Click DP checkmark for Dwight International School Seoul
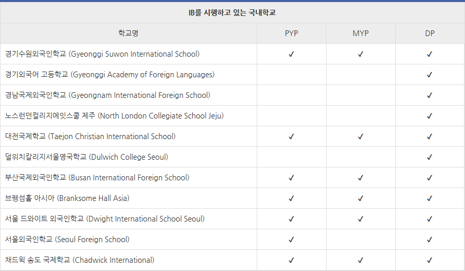 coord(429,219)
